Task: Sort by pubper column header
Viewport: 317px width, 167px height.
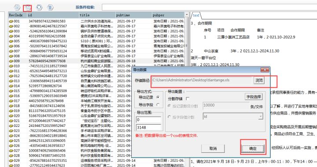Action: (x=168, y=15)
